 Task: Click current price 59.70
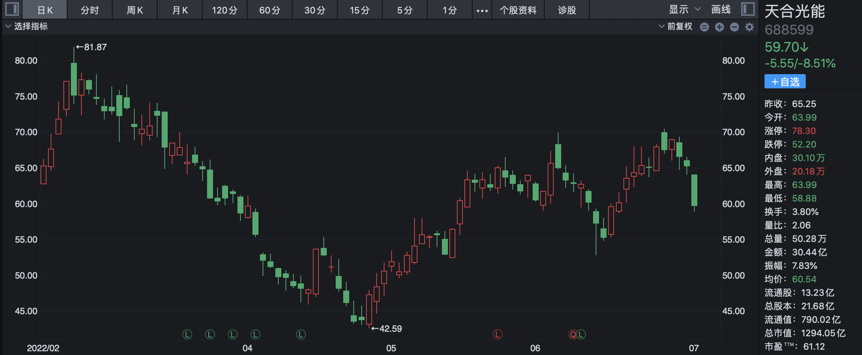787,47
